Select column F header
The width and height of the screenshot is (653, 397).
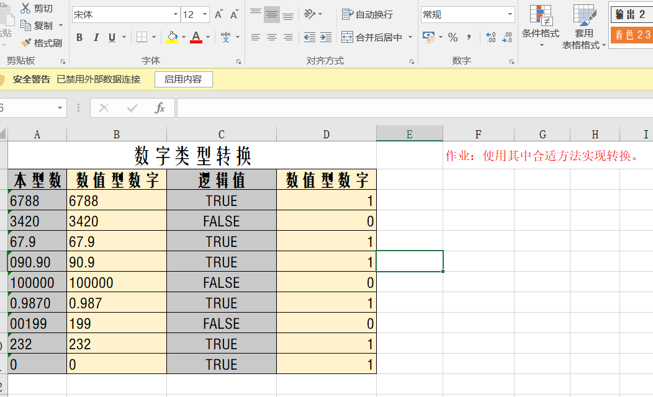(x=478, y=135)
